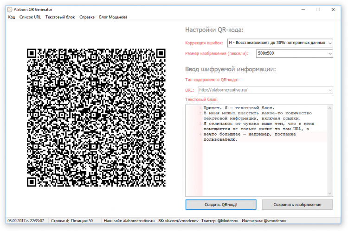Click the Создать QR-код! button
348x231 pixels.
coord(221,205)
